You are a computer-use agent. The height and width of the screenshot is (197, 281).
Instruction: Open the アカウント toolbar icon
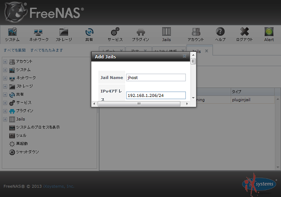(x=196, y=32)
